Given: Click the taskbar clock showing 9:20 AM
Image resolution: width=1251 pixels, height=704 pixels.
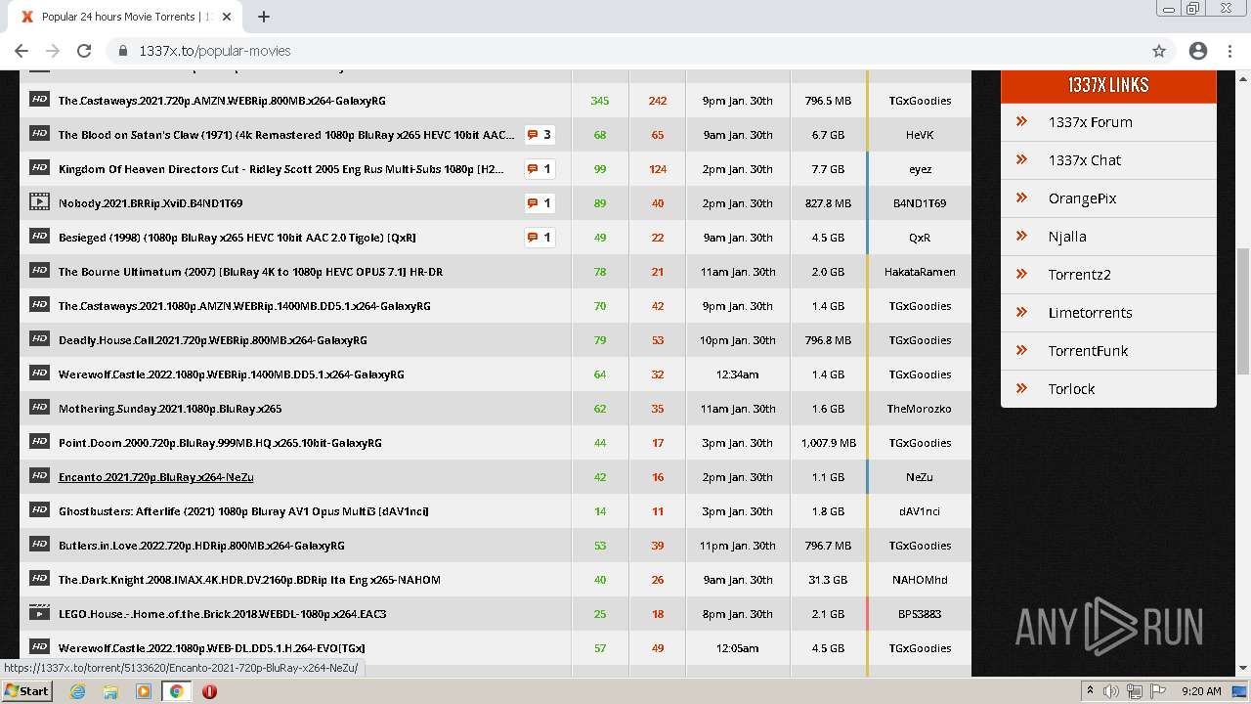Looking at the screenshot, I should coord(1201,691).
